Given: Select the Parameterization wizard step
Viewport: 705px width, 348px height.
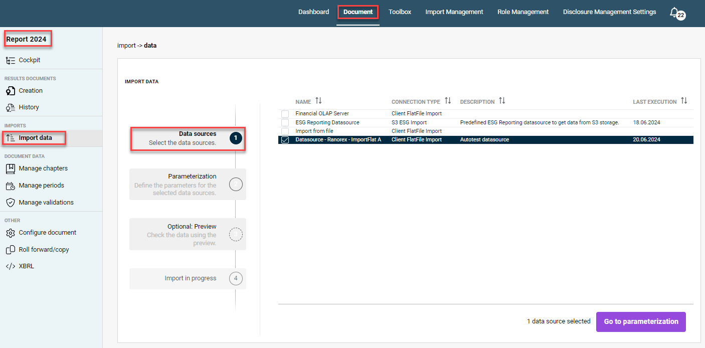Looking at the screenshot, I should [188, 185].
